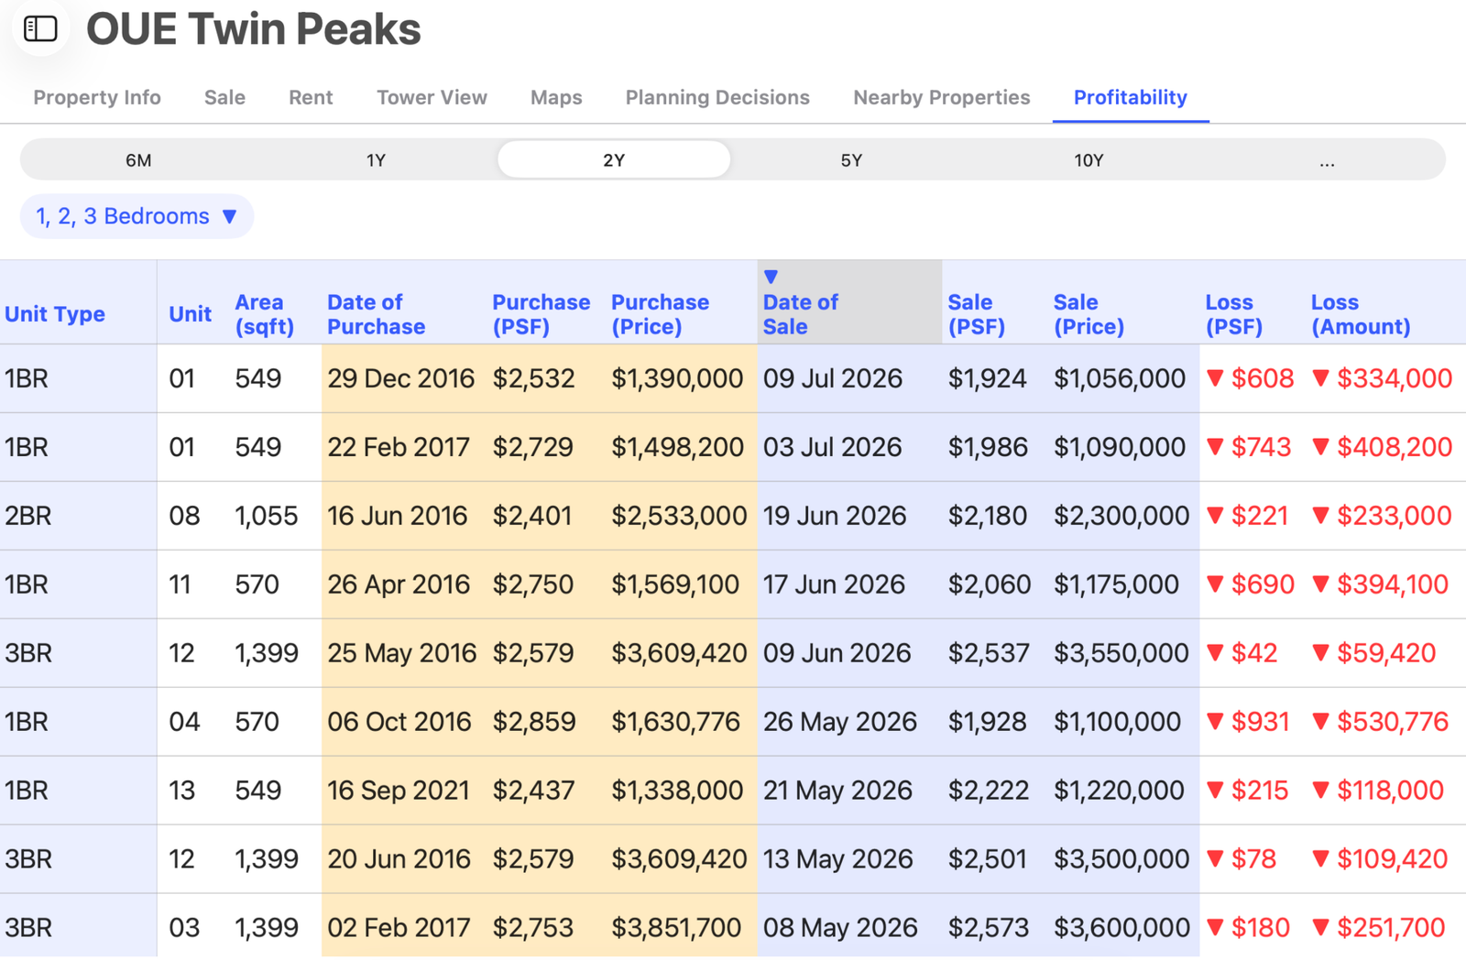Switch to the 10Y time range
Viewport: 1466px width, 960px height.
coord(1089,160)
